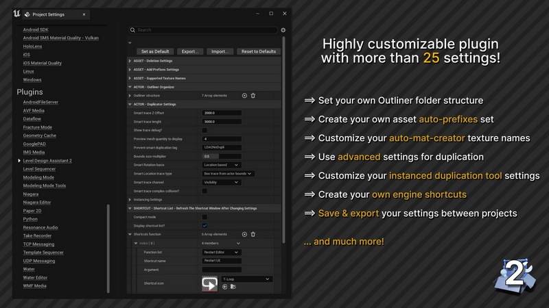Click the Bounds size multiplier slider field

coord(220,156)
